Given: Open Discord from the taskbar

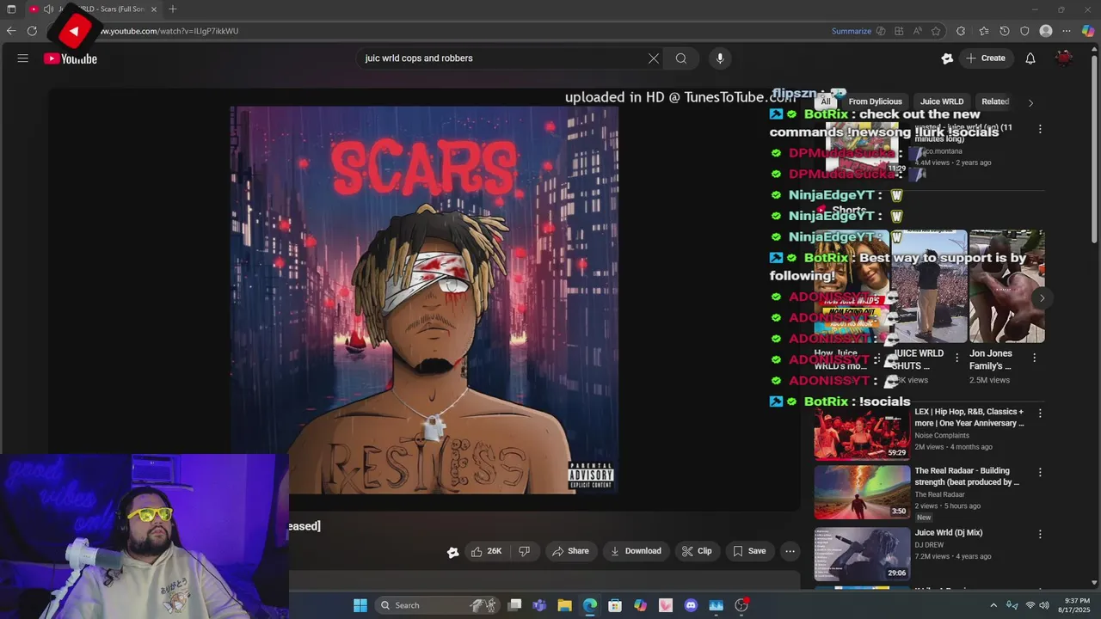Looking at the screenshot, I should click(691, 605).
